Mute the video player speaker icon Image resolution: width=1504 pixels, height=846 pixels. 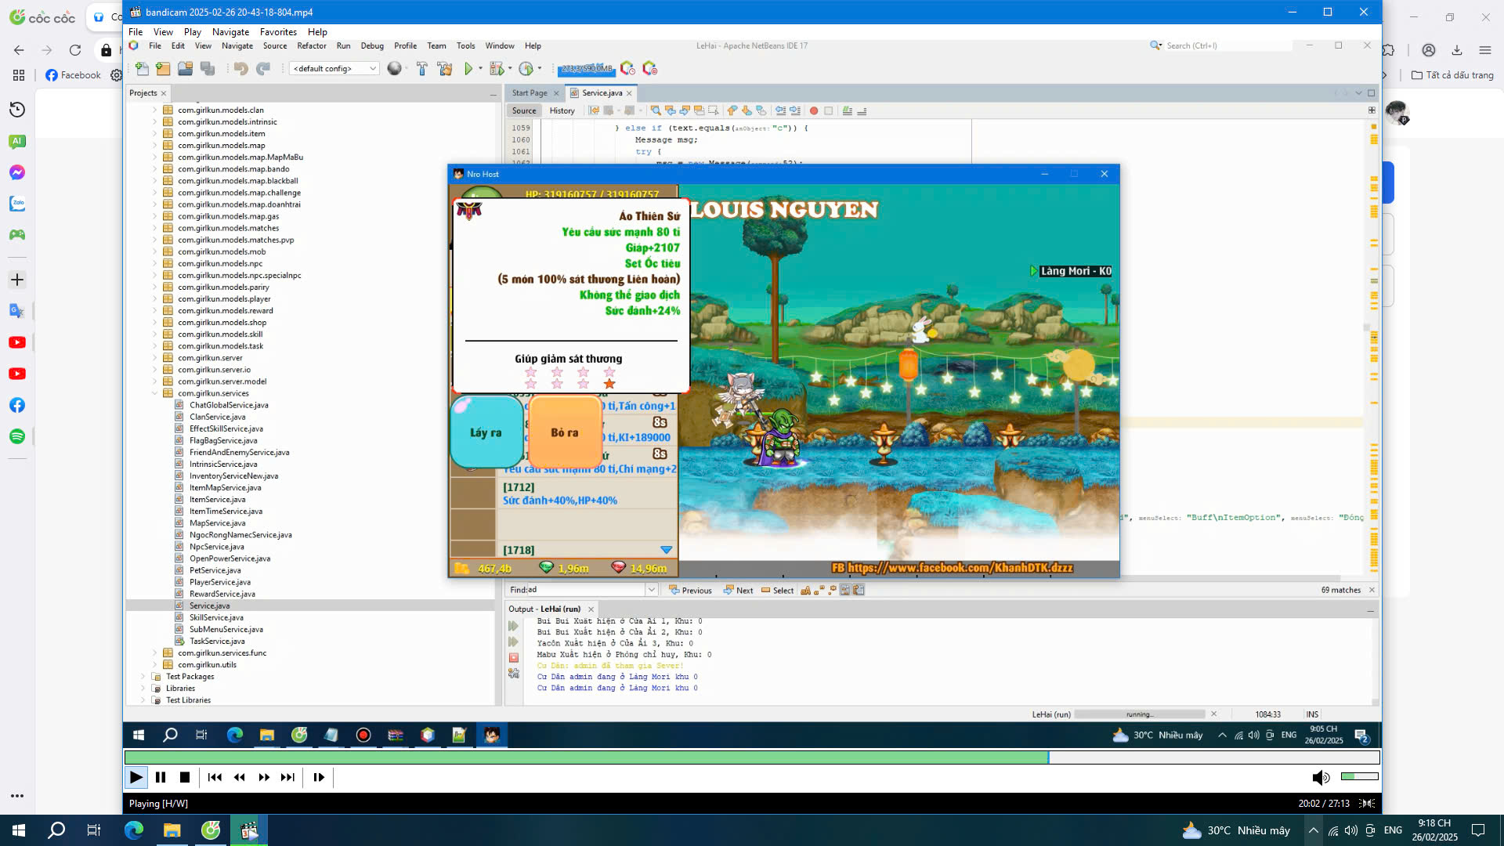click(1321, 777)
